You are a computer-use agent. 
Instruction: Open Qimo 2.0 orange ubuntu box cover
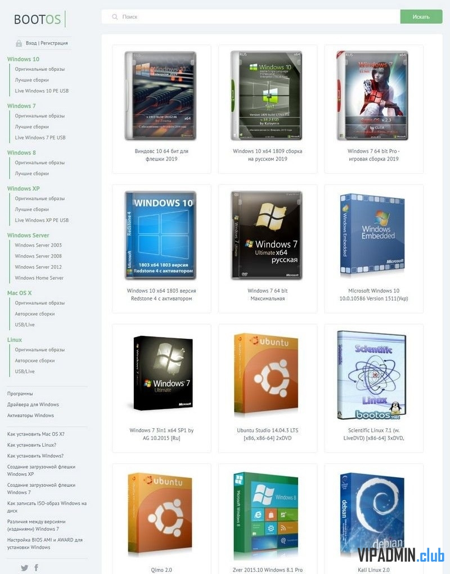click(160, 514)
